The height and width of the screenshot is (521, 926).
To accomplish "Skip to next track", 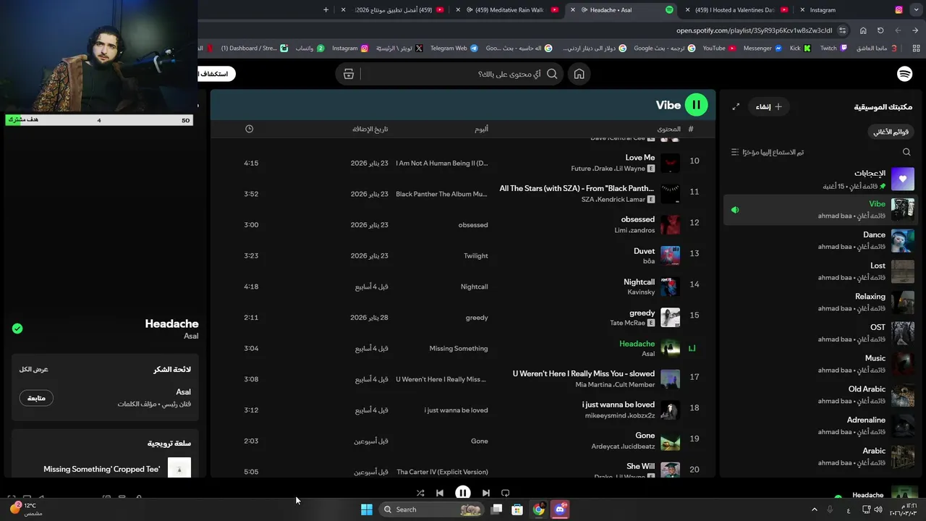I will click(485, 493).
